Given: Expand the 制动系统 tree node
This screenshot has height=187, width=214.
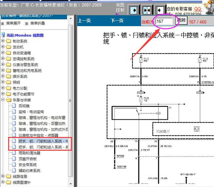Looking at the screenshot, I should (x=3, y=41).
